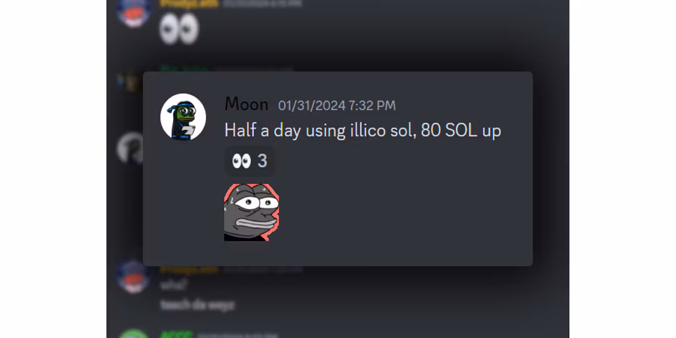Click the blurred timestamp beside bottom green username
Image resolution: width=676 pixels, height=338 pixels.
pyautogui.click(x=236, y=334)
